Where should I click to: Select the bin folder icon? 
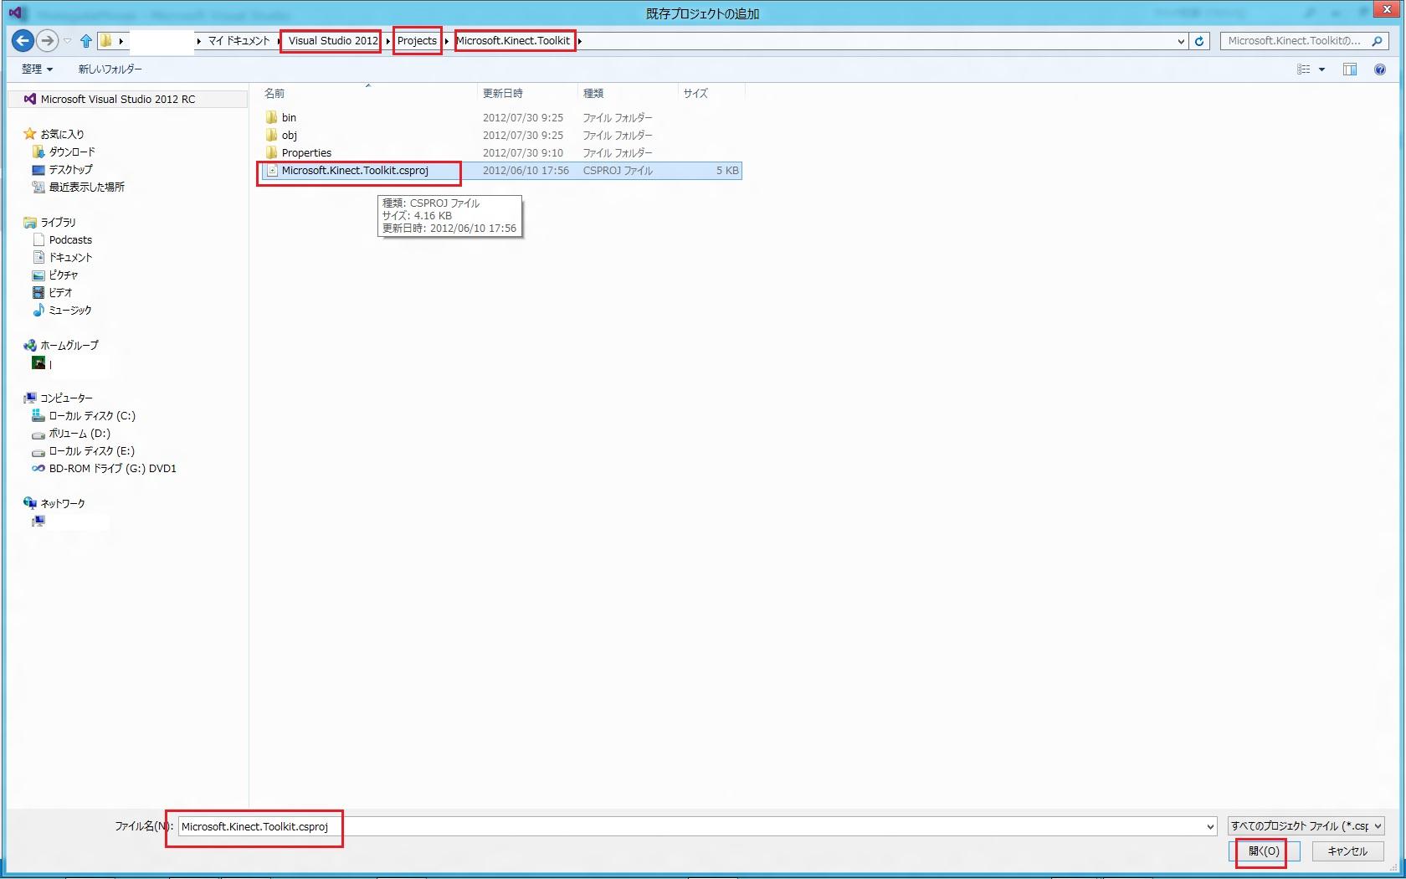pyautogui.click(x=271, y=117)
